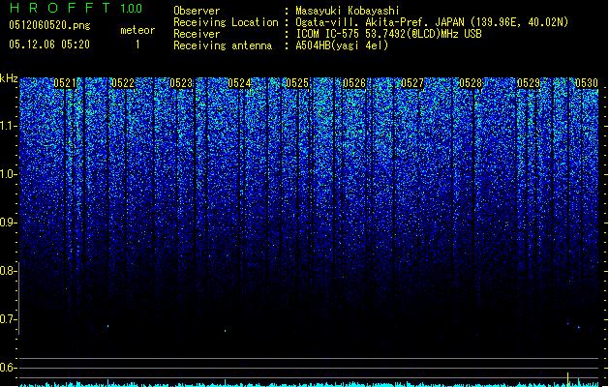Click the Receiving antenna label
Image resolution: width=609 pixels, height=387 pixels.
point(223,45)
